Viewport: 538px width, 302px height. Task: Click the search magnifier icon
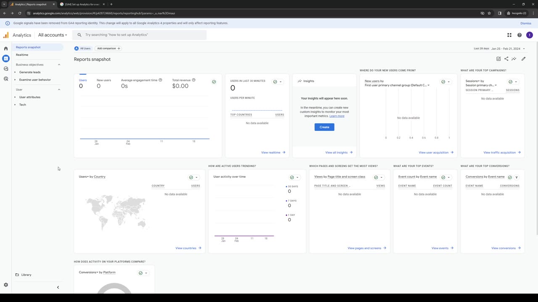tap(79, 35)
